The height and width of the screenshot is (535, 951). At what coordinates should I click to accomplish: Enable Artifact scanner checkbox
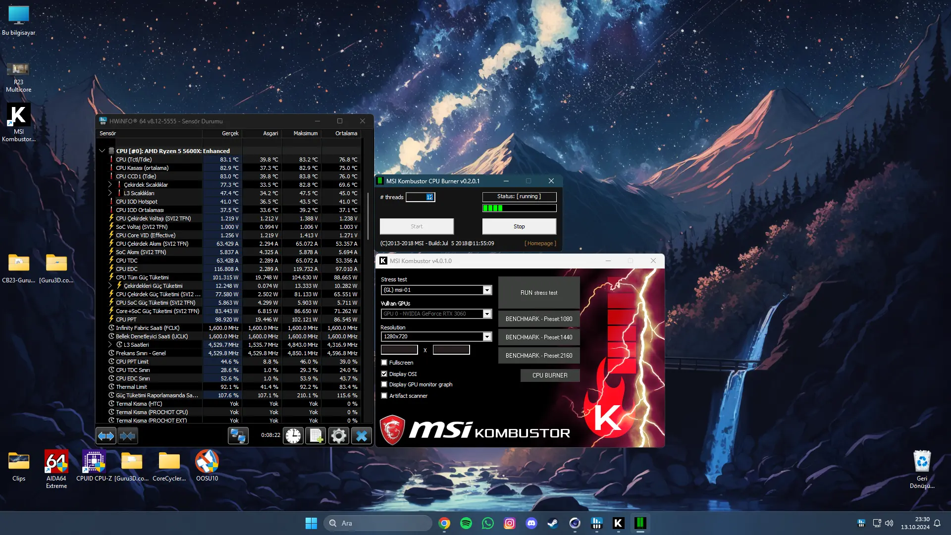[384, 396]
